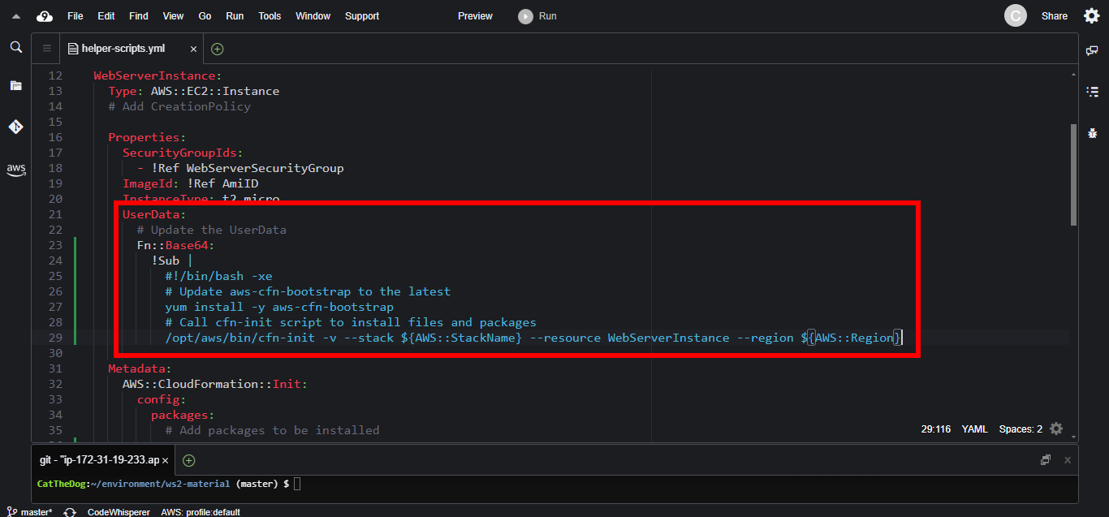Open the Source Control git icon
Viewport: 1109px width, 517px height.
click(15, 127)
